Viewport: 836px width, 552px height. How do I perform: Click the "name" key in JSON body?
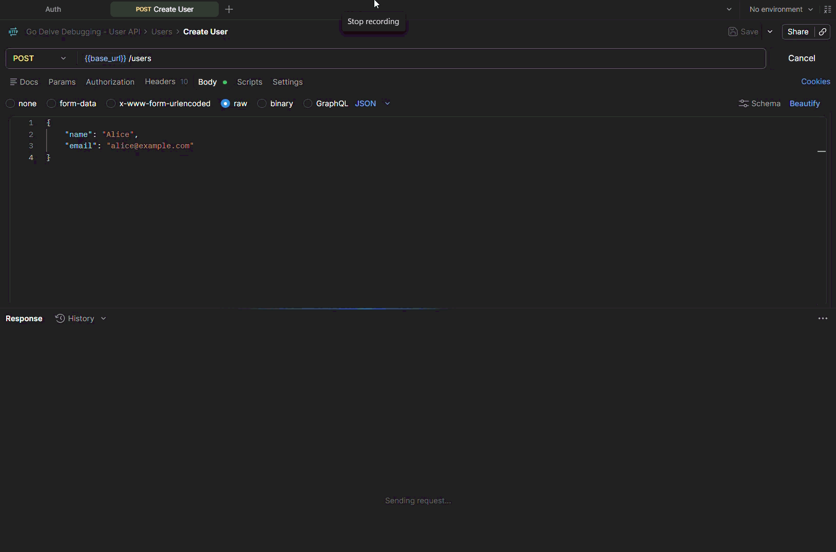click(x=79, y=134)
